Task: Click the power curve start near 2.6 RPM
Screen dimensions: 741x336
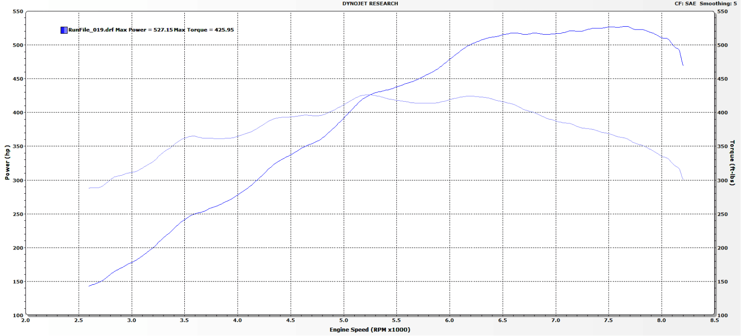Action: coord(89,286)
